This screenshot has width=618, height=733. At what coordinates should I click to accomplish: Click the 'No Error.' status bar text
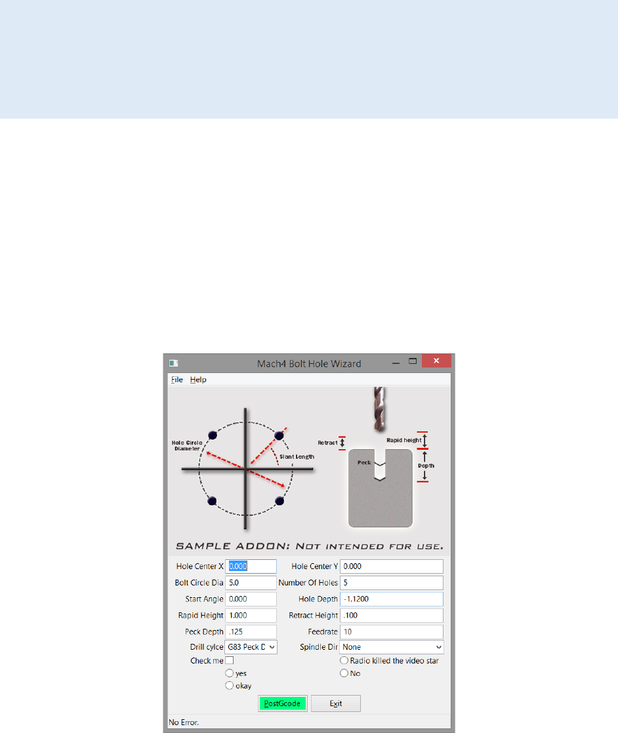[184, 723]
